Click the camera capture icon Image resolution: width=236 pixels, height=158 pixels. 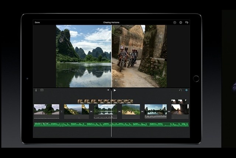42,90
